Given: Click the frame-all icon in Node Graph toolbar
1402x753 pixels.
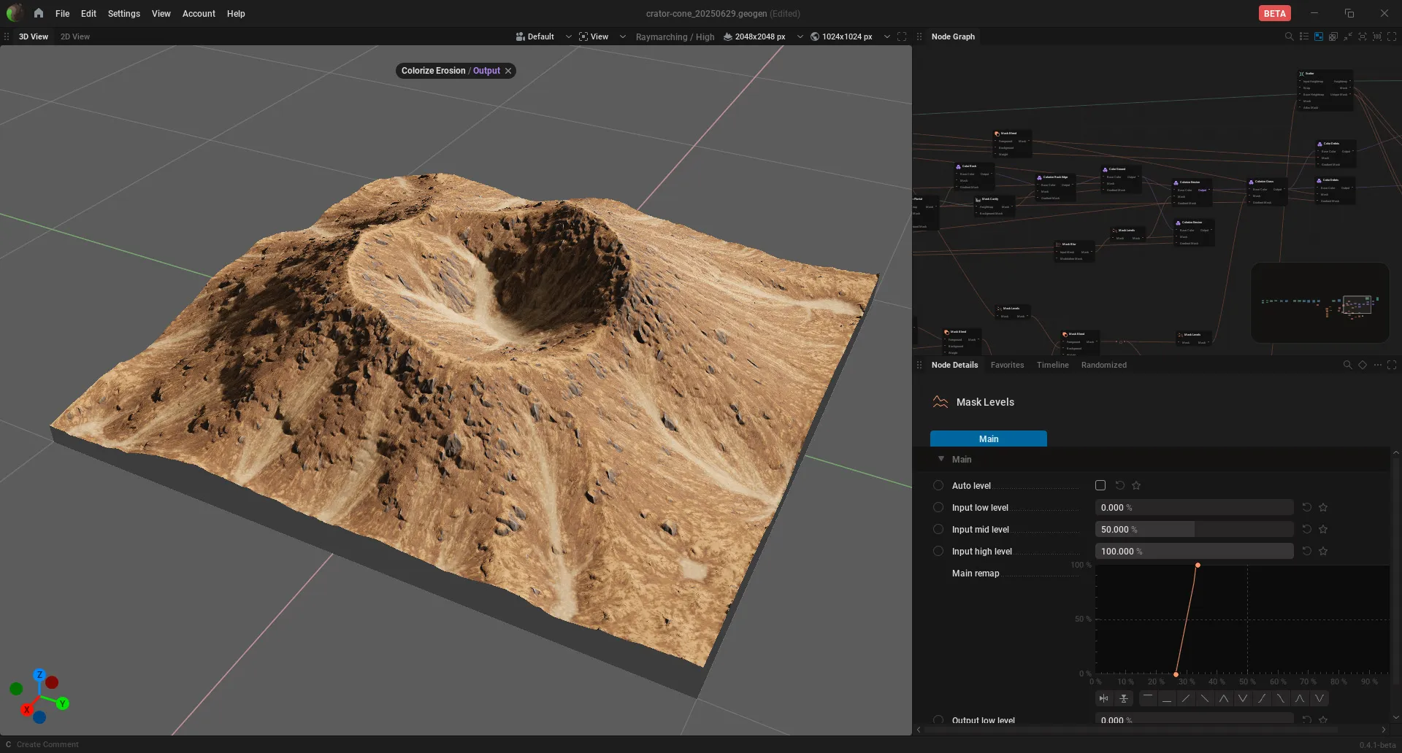Looking at the screenshot, I should [x=1363, y=36].
